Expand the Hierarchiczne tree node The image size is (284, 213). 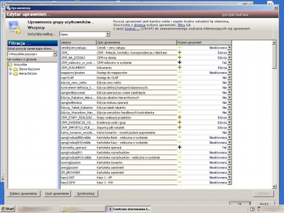tap(10, 74)
